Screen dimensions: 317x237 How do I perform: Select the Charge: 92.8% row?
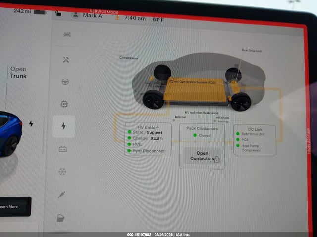coord(146,138)
